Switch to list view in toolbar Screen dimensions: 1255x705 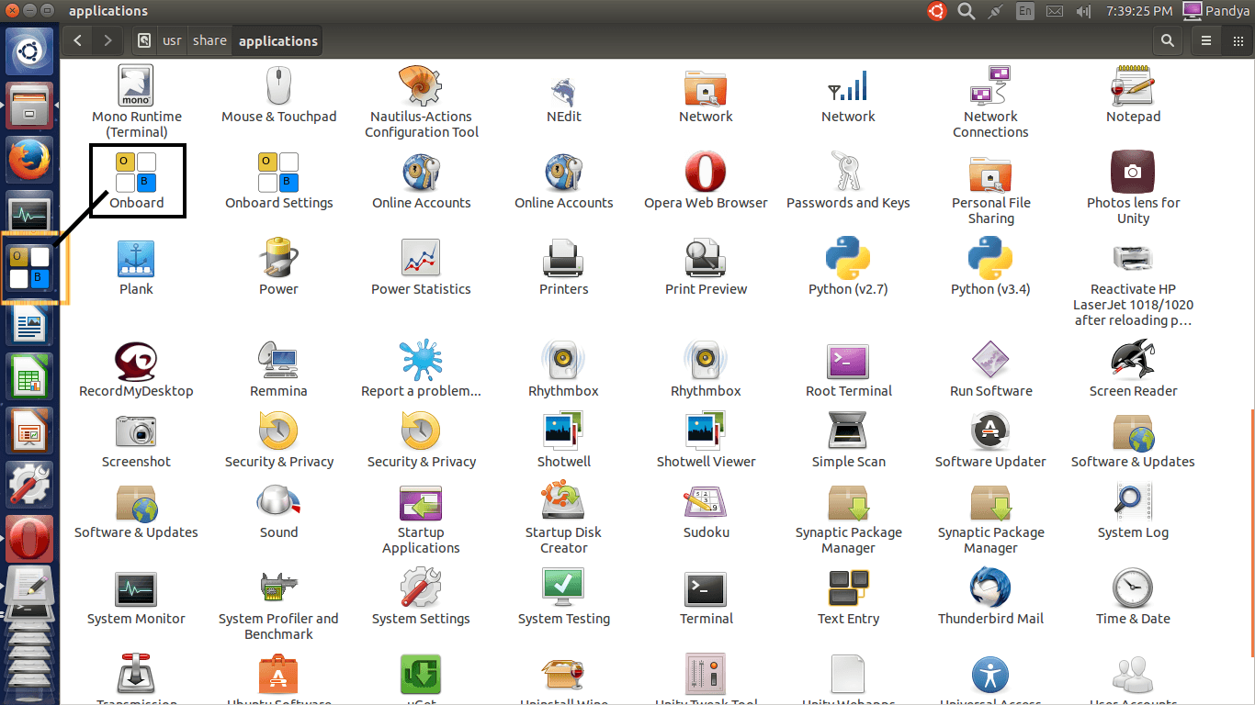[1206, 40]
